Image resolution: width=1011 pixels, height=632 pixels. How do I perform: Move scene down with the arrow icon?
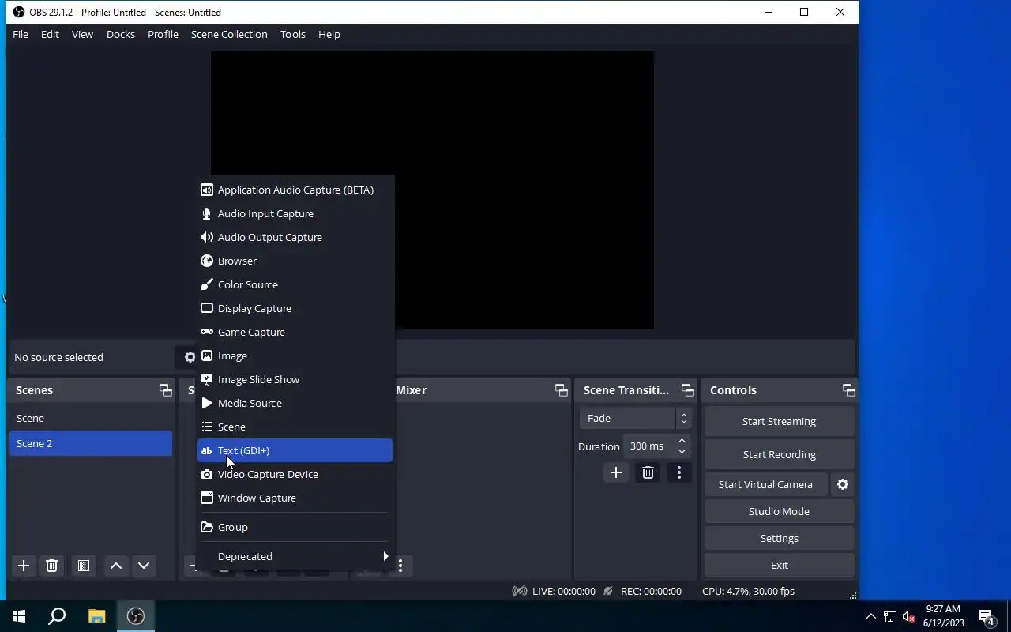[x=144, y=566]
